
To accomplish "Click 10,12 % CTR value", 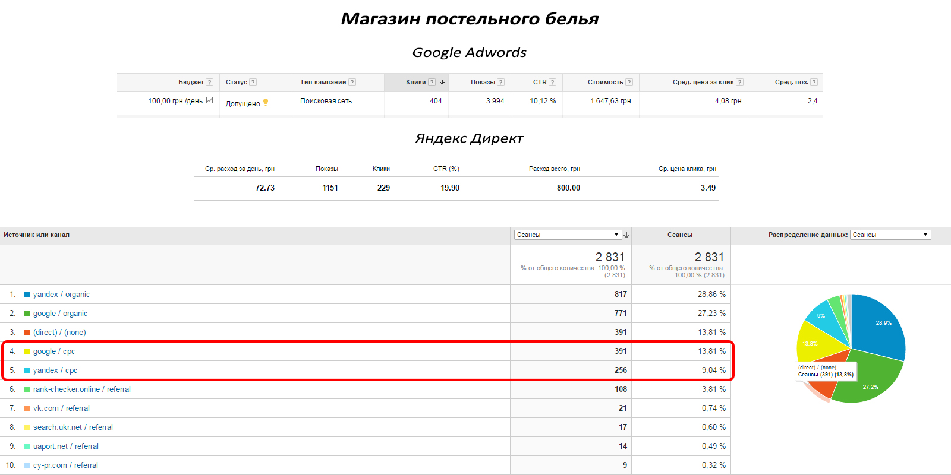I will pyautogui.click(x=543, y=101).
